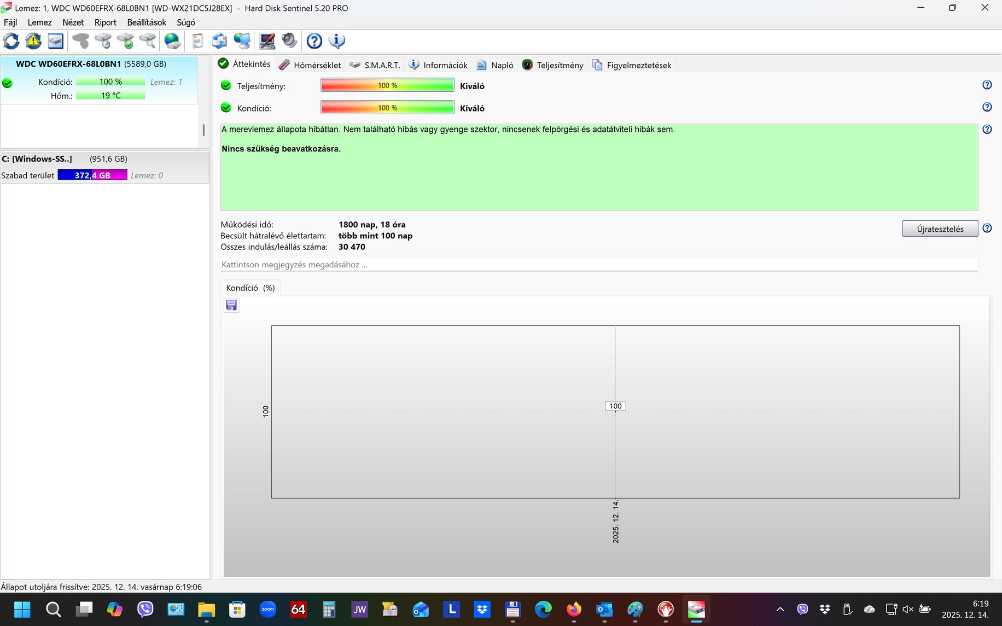Click the speaker sound toolbar icon

click(289, 41)
